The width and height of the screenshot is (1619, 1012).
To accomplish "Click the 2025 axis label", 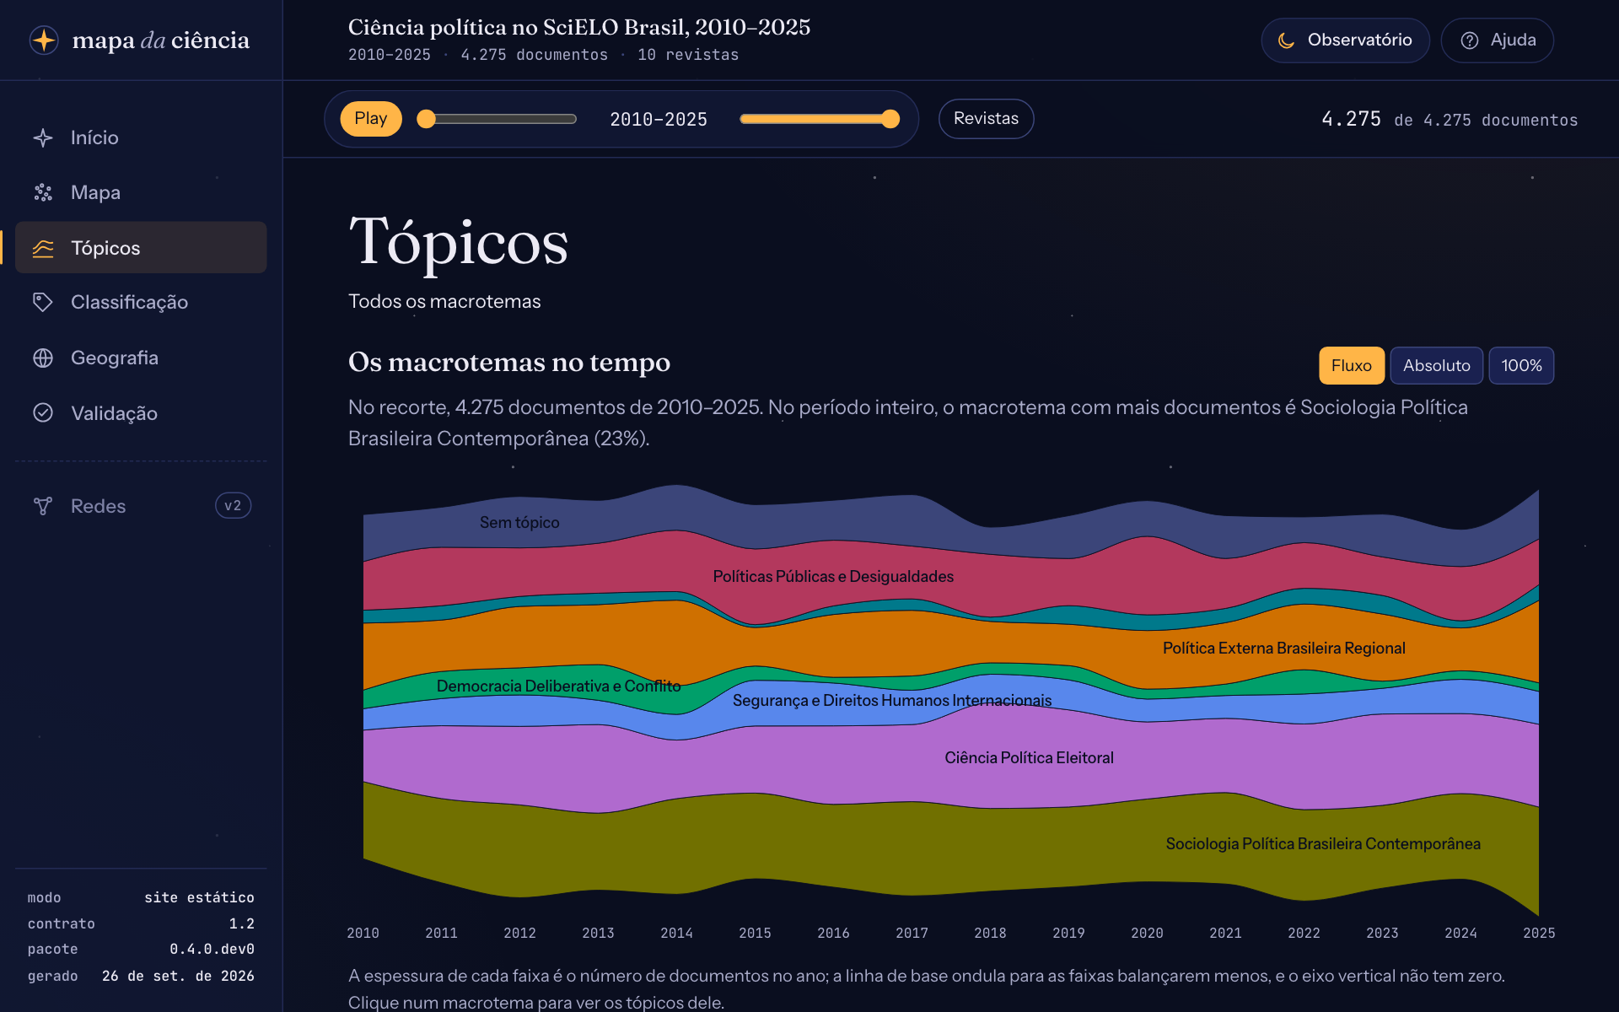I will 1539,933.
